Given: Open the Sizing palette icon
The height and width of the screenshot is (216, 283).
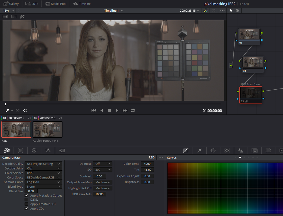Looking at the screenshot, I should point(268,150).
